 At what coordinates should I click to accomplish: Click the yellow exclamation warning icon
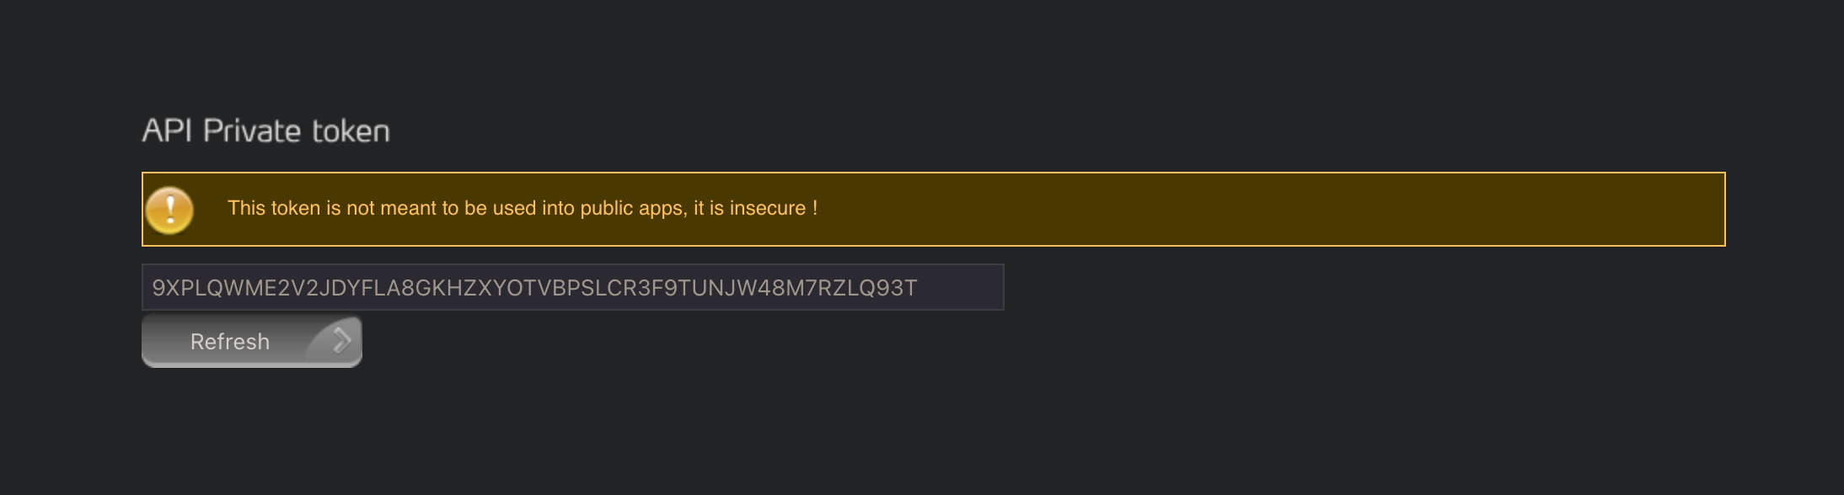pos(169,210)
